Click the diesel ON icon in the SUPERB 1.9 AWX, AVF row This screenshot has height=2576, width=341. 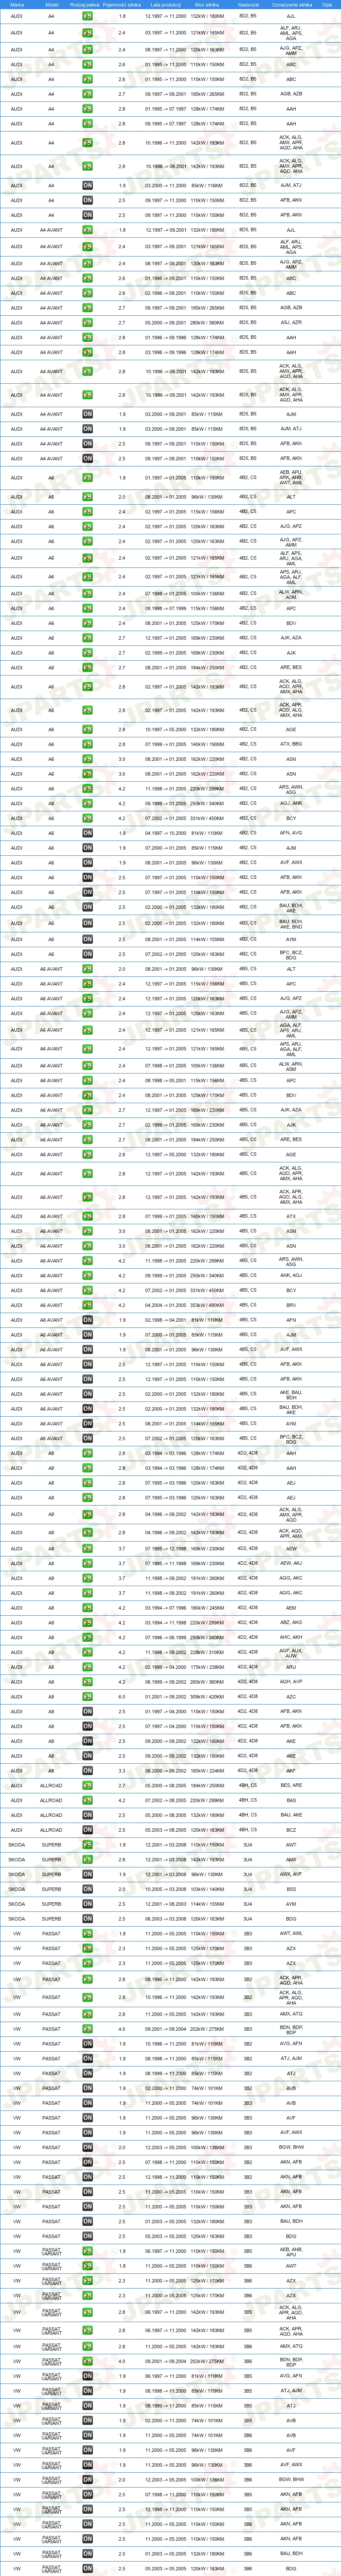tap(88, 1875)
